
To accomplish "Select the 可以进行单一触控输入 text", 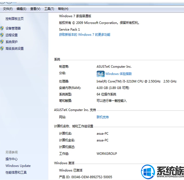I will (x=112, y=101).
